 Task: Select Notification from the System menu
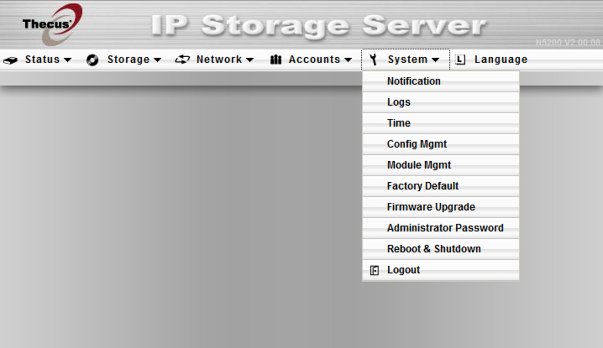point(413,81)
